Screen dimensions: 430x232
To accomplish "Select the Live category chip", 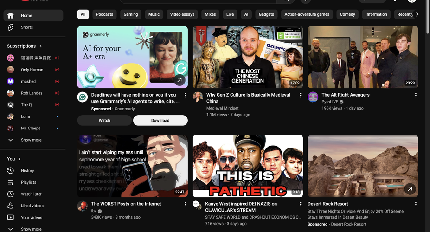I will point(230,14).
